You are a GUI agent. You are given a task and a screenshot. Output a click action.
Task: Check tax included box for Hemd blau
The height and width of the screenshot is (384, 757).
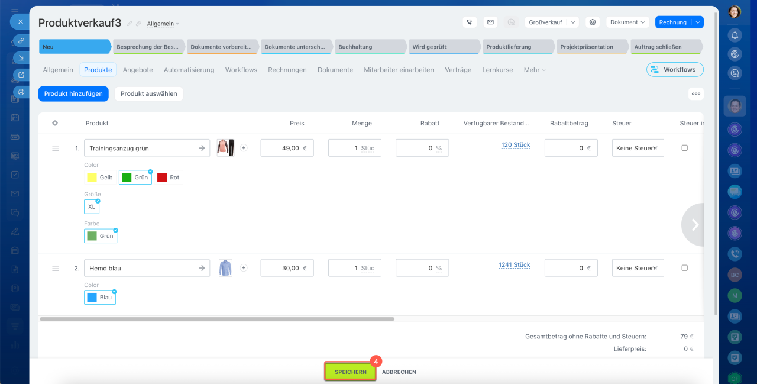(x=684, y=268)
